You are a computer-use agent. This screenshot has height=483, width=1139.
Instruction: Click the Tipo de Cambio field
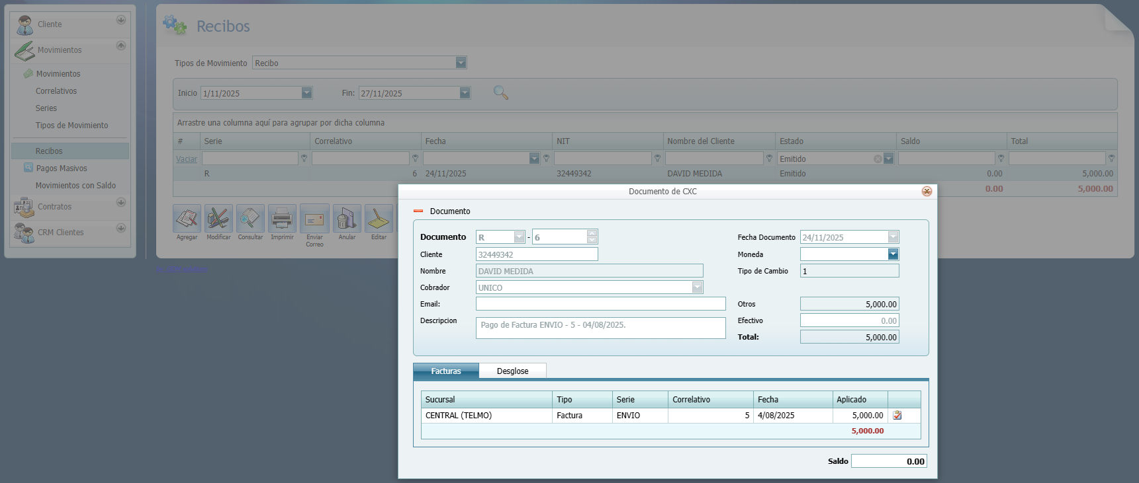click(850, 271)
